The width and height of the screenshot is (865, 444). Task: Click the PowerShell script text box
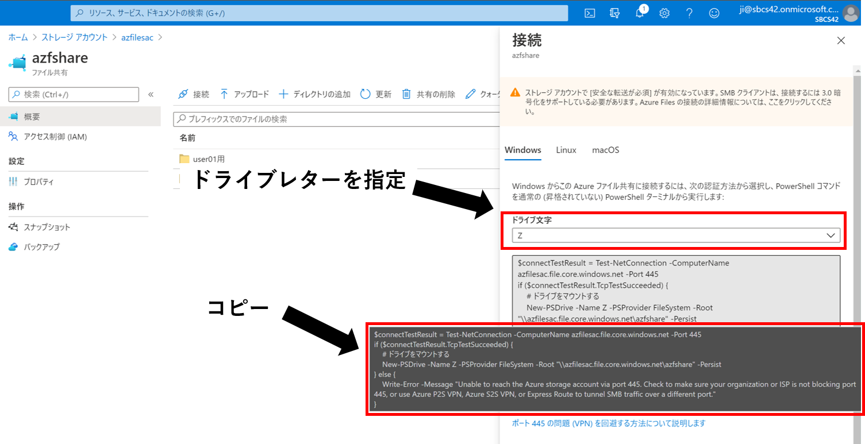676,291
